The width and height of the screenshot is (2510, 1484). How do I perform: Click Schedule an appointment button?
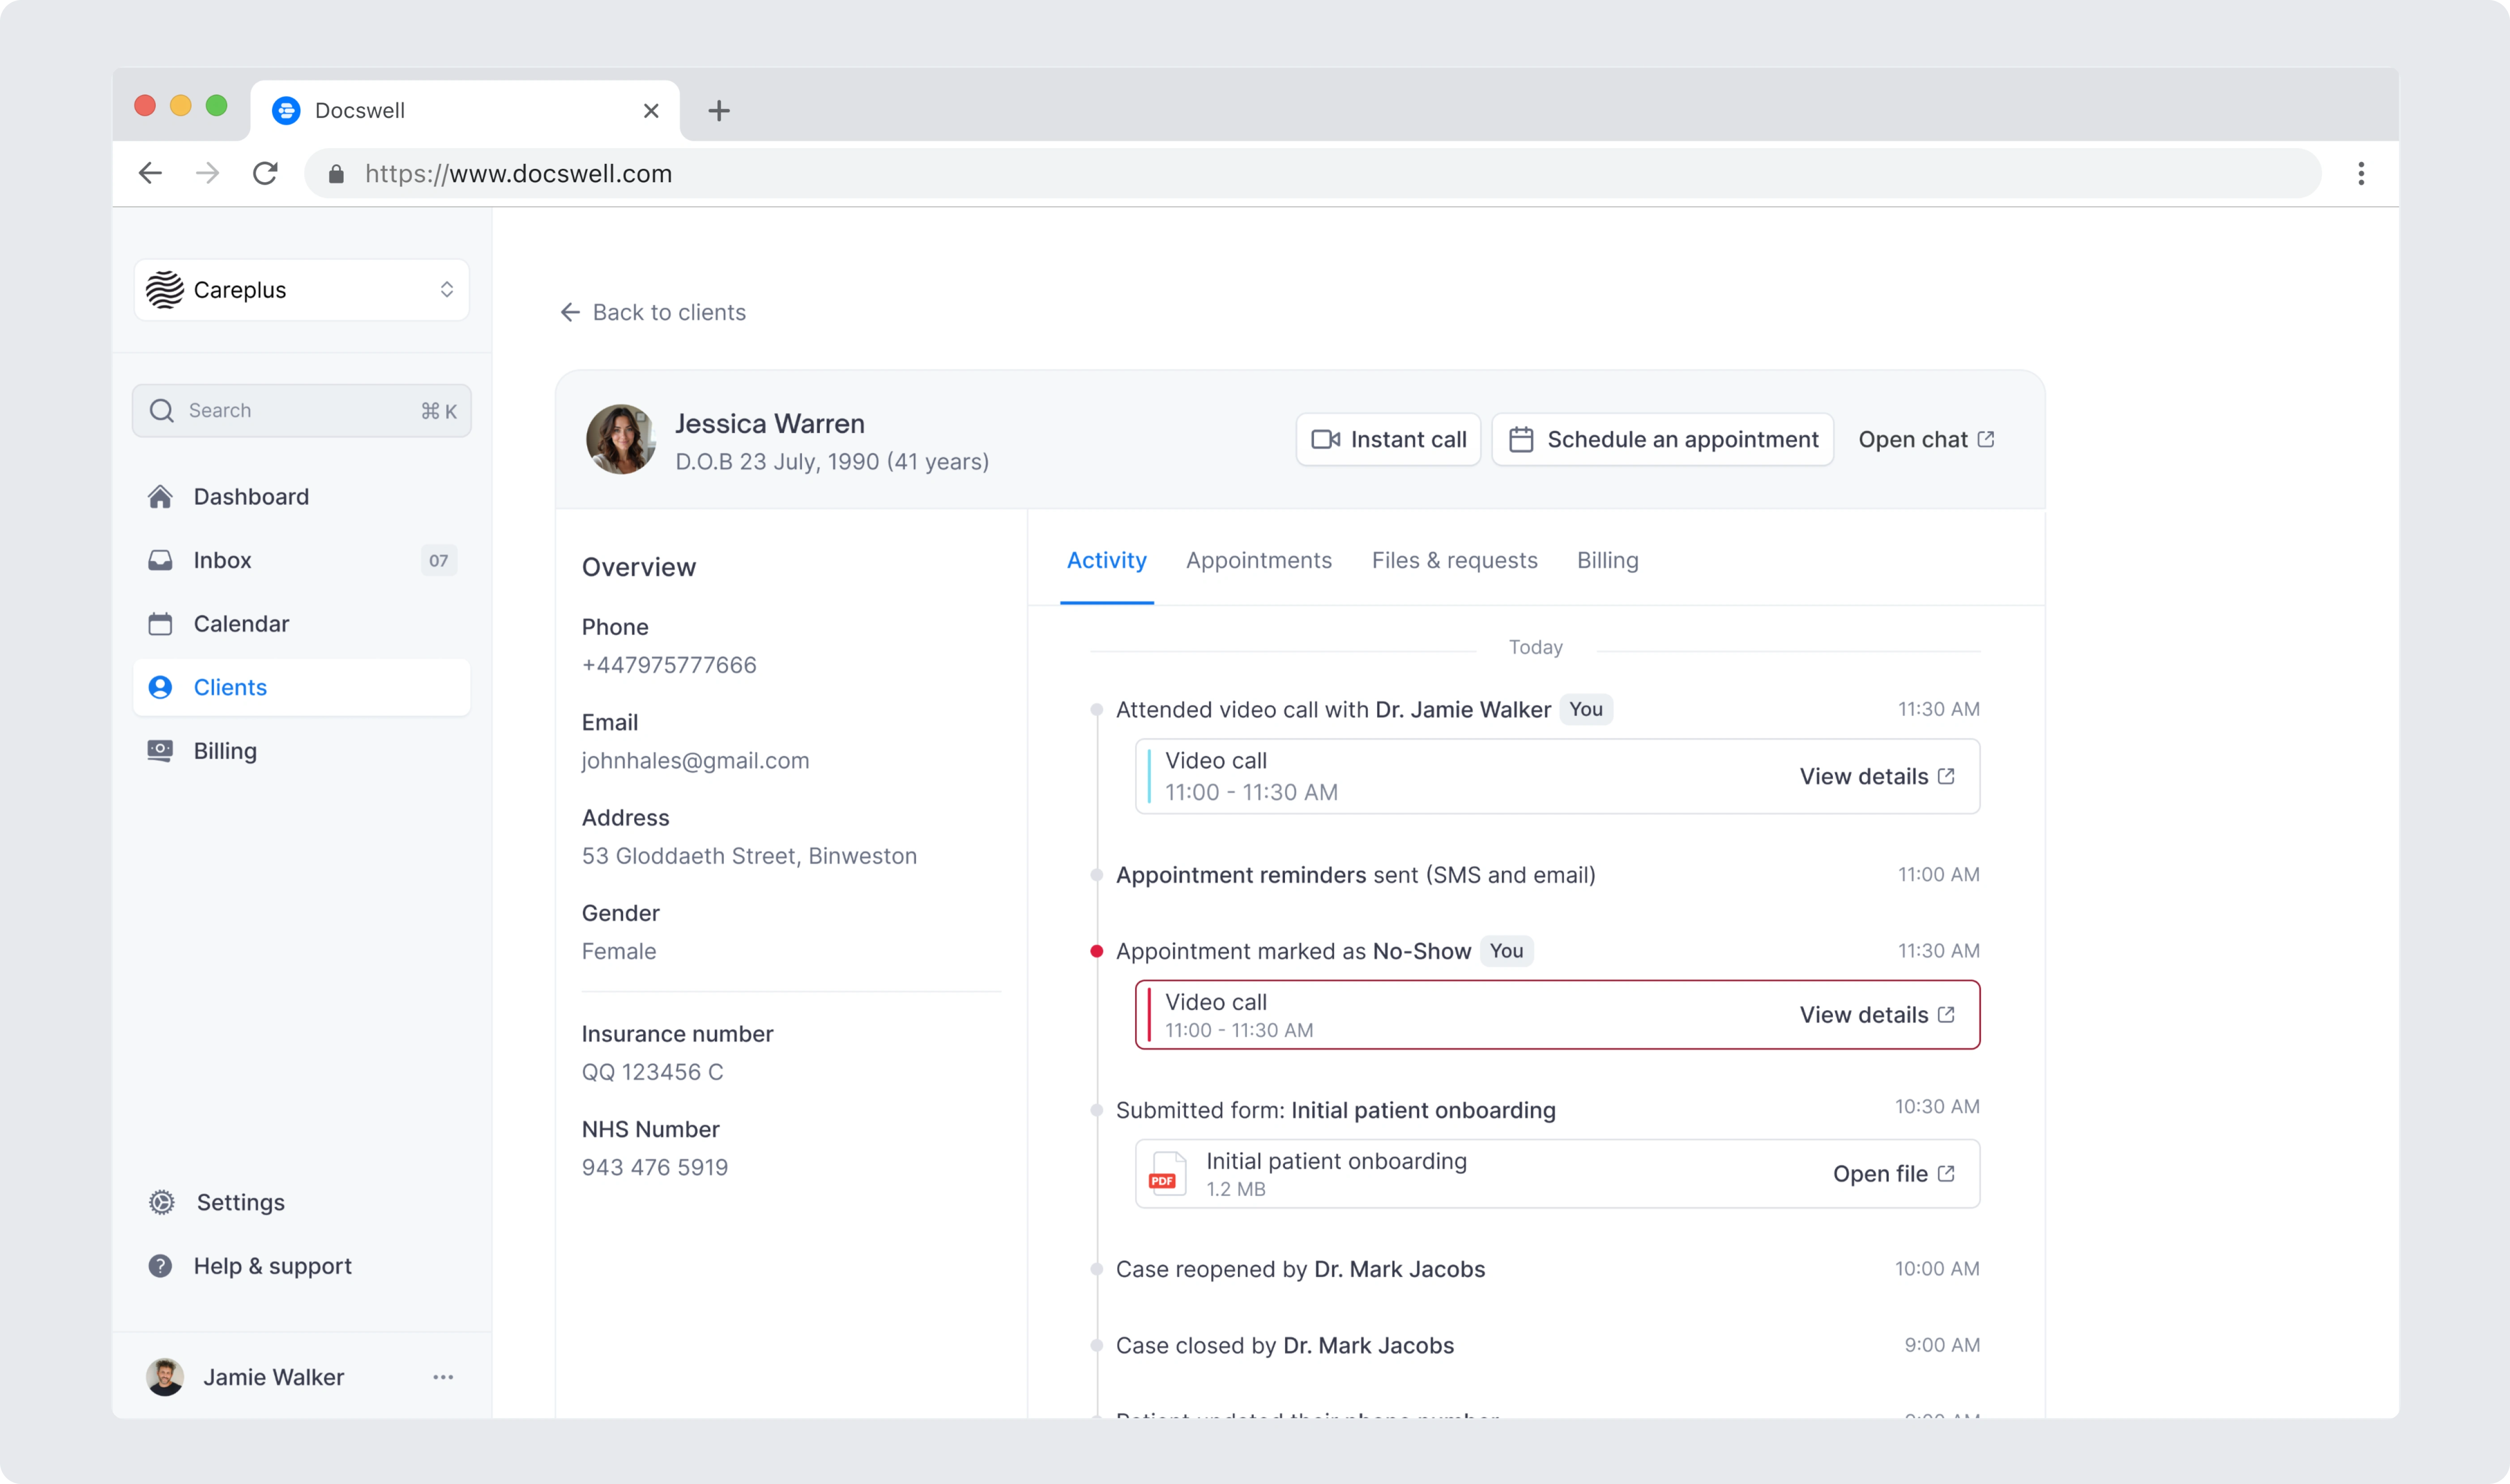pyautogui.click(x=1662, y=439)
